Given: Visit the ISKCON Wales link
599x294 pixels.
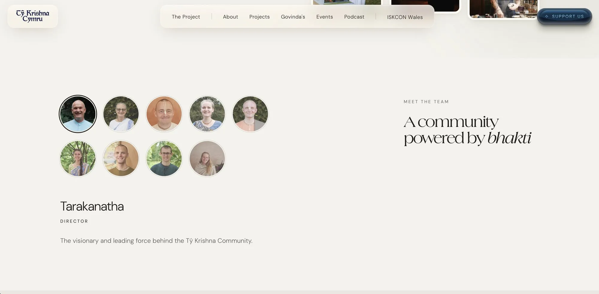Looking at the screenshot, I should click(x=405, y=17).
